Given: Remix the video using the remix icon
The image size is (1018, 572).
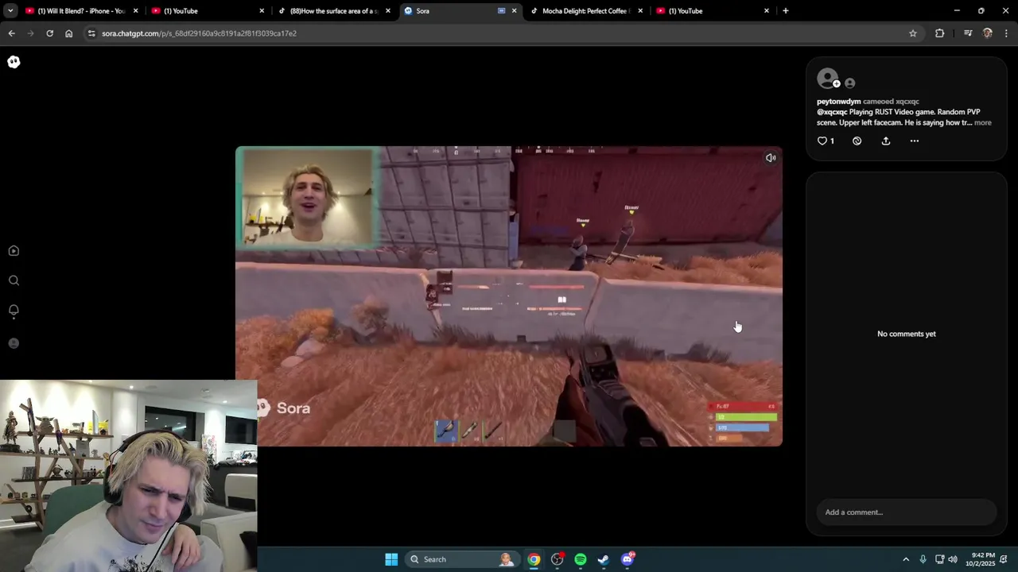Looking at the screenshot, I should pyautogui.click(x=857, y=141).
